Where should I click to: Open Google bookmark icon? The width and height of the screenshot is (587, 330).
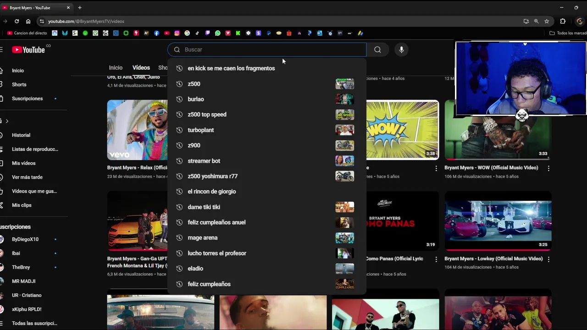187,33
